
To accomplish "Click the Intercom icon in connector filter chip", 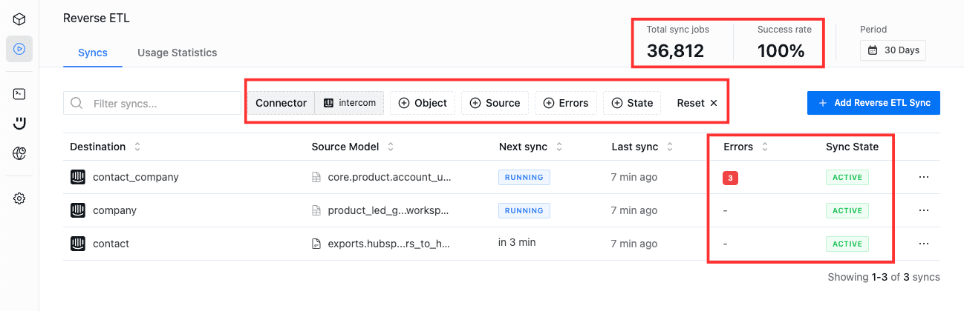I will (x=328, y=103).
